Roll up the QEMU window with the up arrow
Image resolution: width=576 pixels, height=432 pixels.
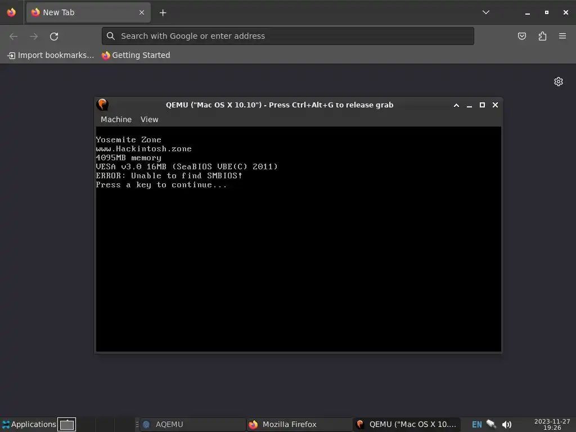456,105
